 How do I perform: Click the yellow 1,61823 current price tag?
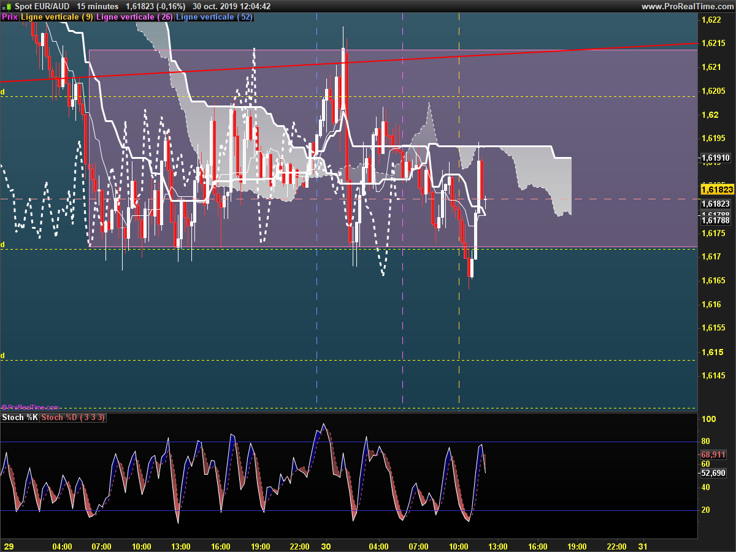717,190
